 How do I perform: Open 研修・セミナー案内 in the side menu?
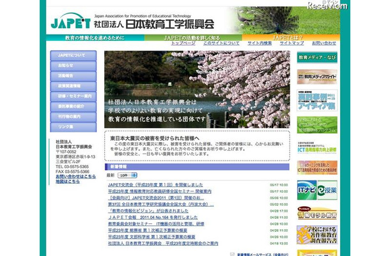pyautogui.click(x=74, y=97)
